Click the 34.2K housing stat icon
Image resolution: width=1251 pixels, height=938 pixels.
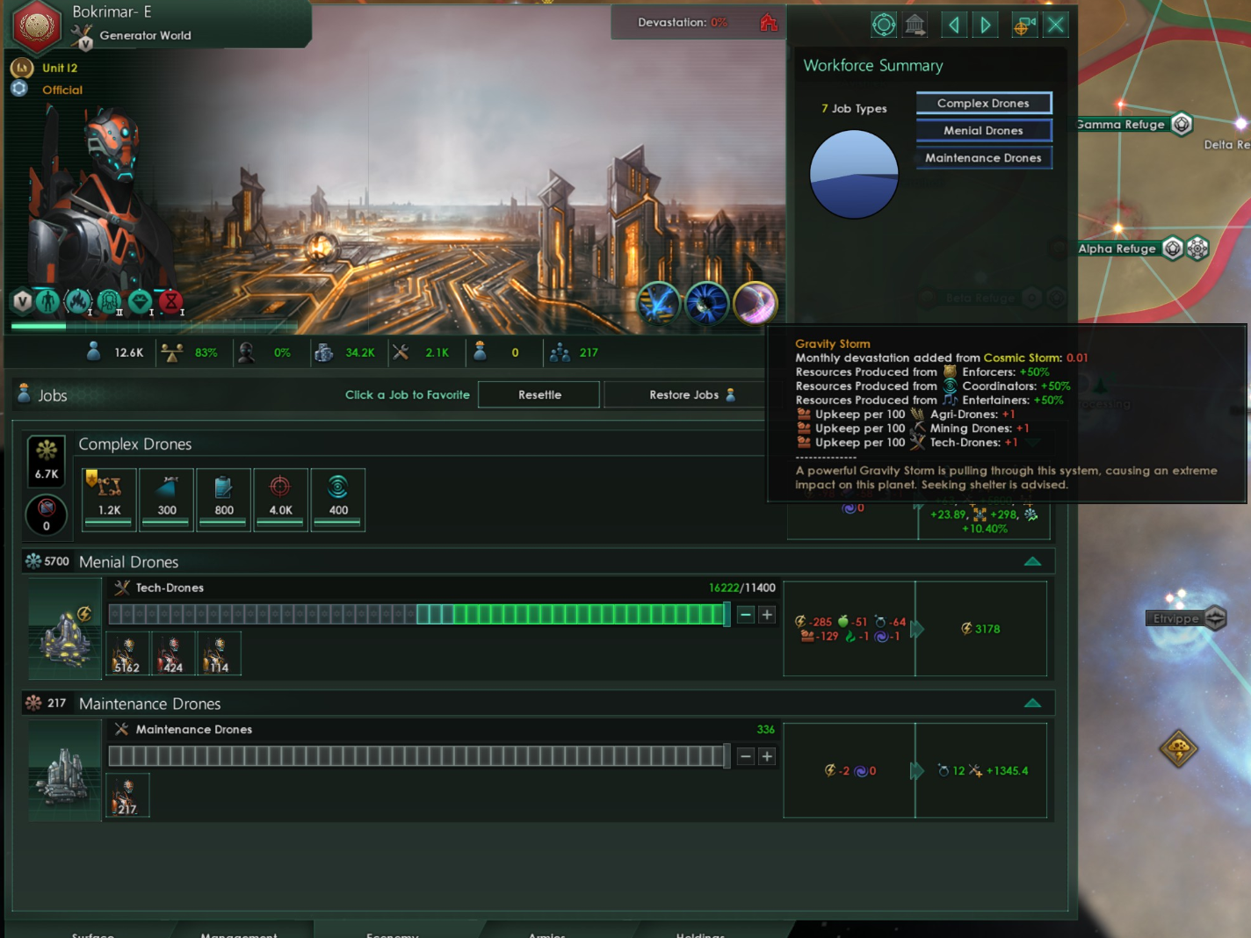[324, 352]
